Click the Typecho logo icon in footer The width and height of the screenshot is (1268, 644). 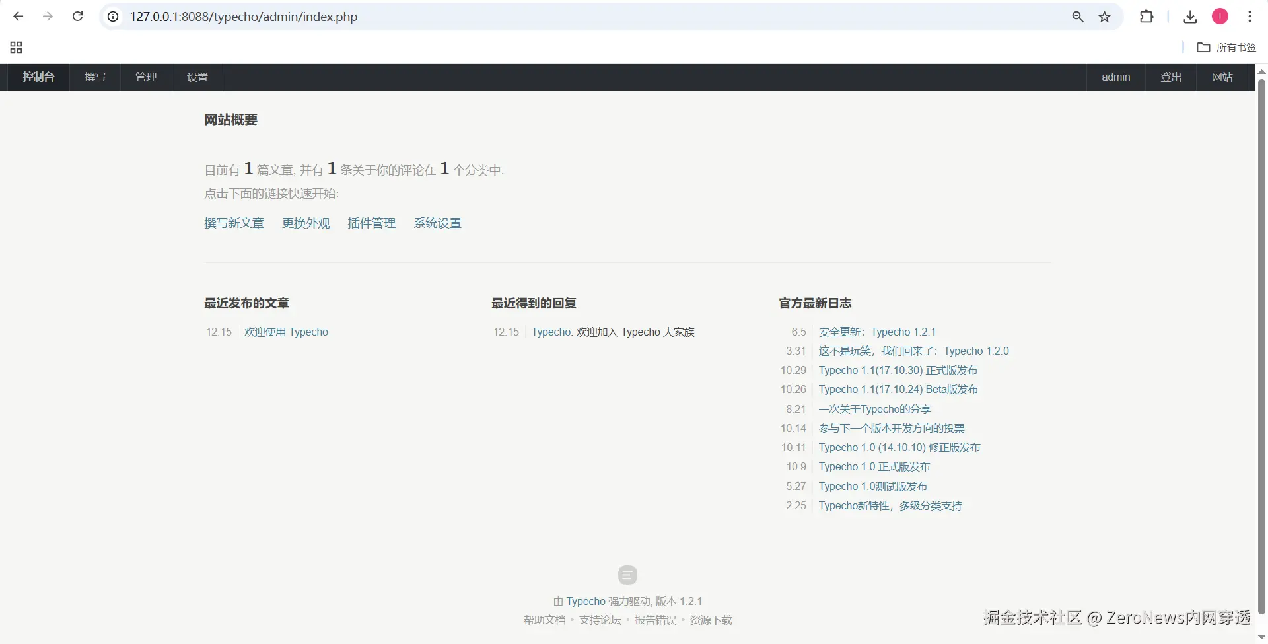pos(627,575)
